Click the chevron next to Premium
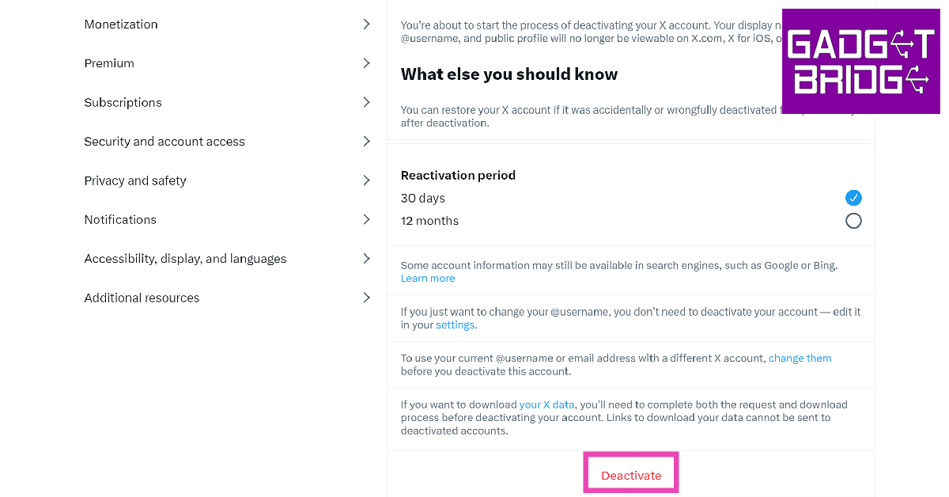949x497 pixels. tap(366, 63)
